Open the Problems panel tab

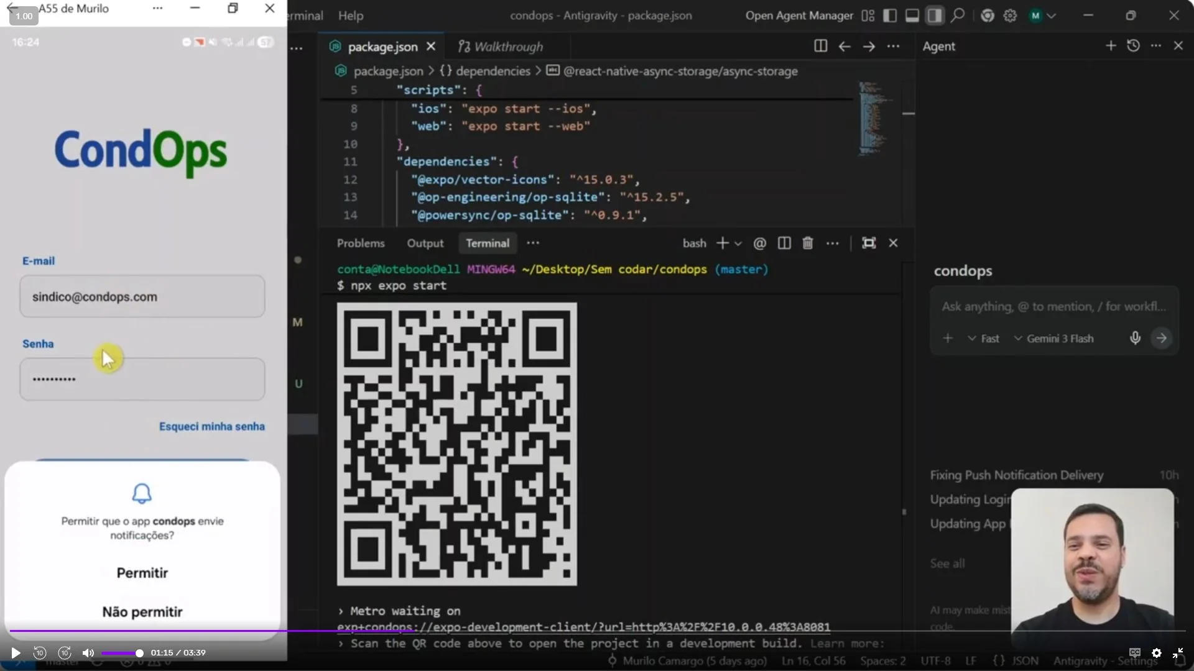point(361,243)
